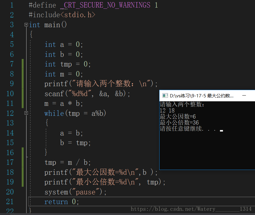Click line number 12 in gutter

[10, 113]
